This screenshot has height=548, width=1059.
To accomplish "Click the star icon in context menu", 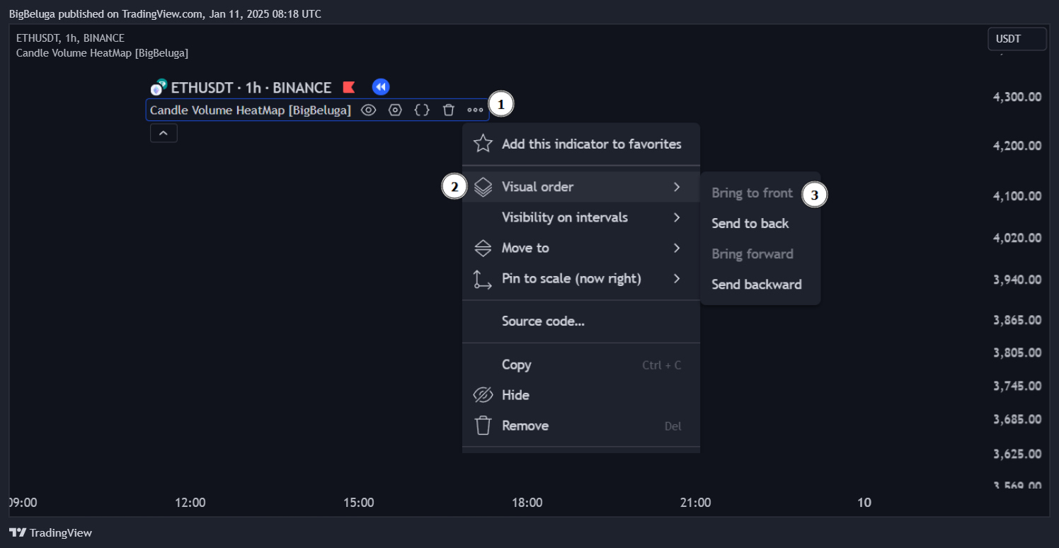I will [x=483, y=144].
